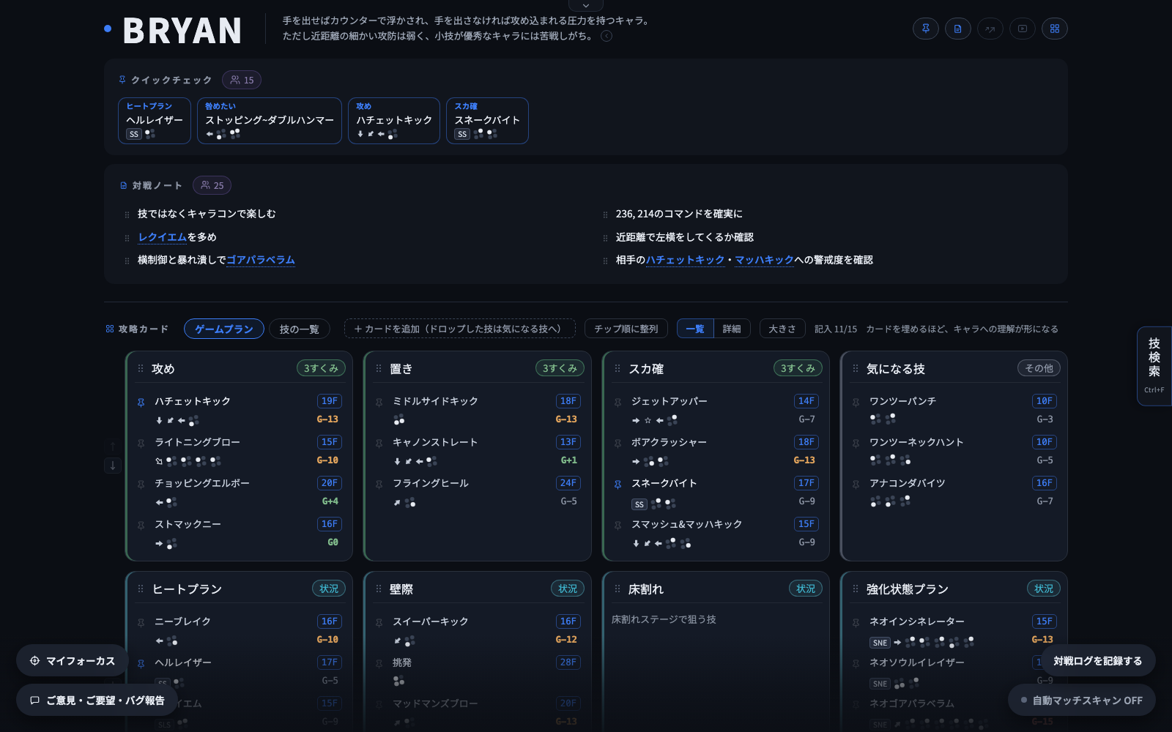
Task: Select 一覧 view mode
Action: coord(695,329)
